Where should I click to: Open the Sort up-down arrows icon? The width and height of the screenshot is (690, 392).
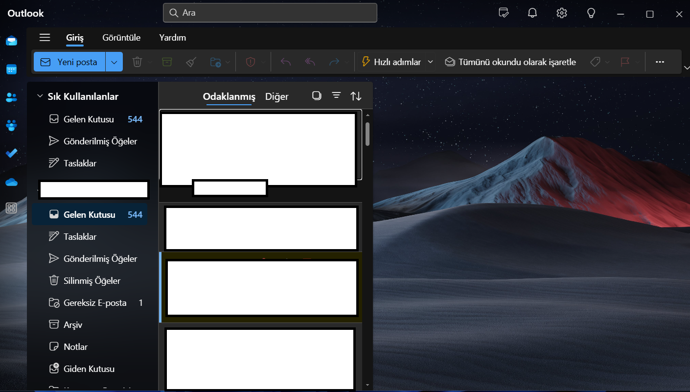click(356, 96)
